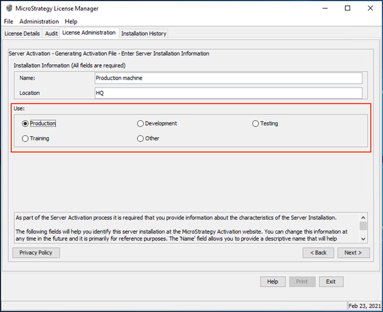Image resolution: width=383 pixels, height=312 pixels.
Task: Select Testing as server use
Action: (x=255, y=124)
